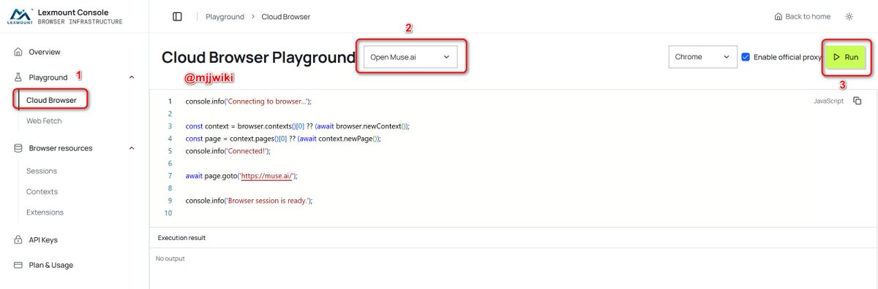The width and height of the screenshot is (878, 289).
Task: Click line number 10 in the editor
Action: [x=168, y=212]
